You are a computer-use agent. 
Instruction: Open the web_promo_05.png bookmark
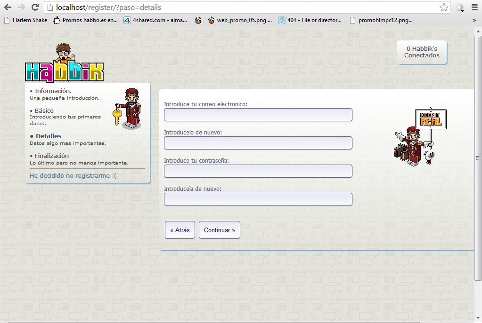click(x=240, y=20)
